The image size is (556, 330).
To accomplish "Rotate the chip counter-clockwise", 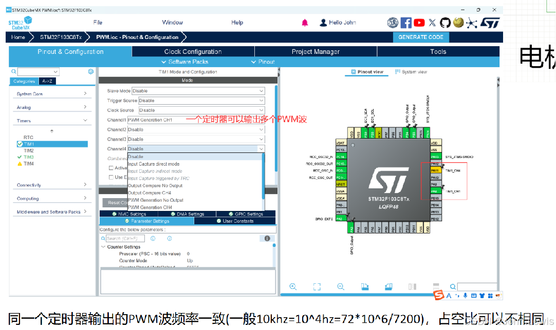I will tap(388, 286).
